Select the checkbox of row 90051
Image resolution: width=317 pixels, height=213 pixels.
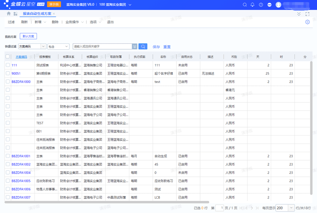[x=8, y=73]
